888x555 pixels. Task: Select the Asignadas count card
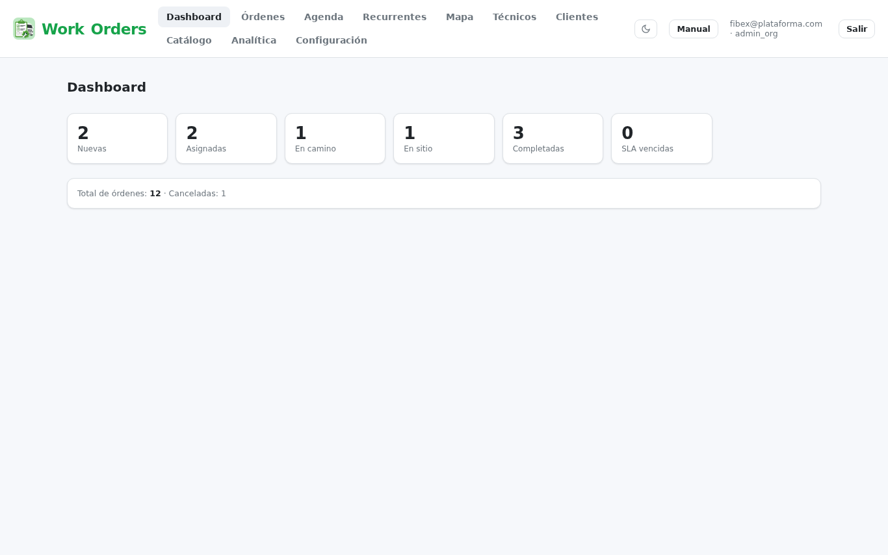(226, 138)
